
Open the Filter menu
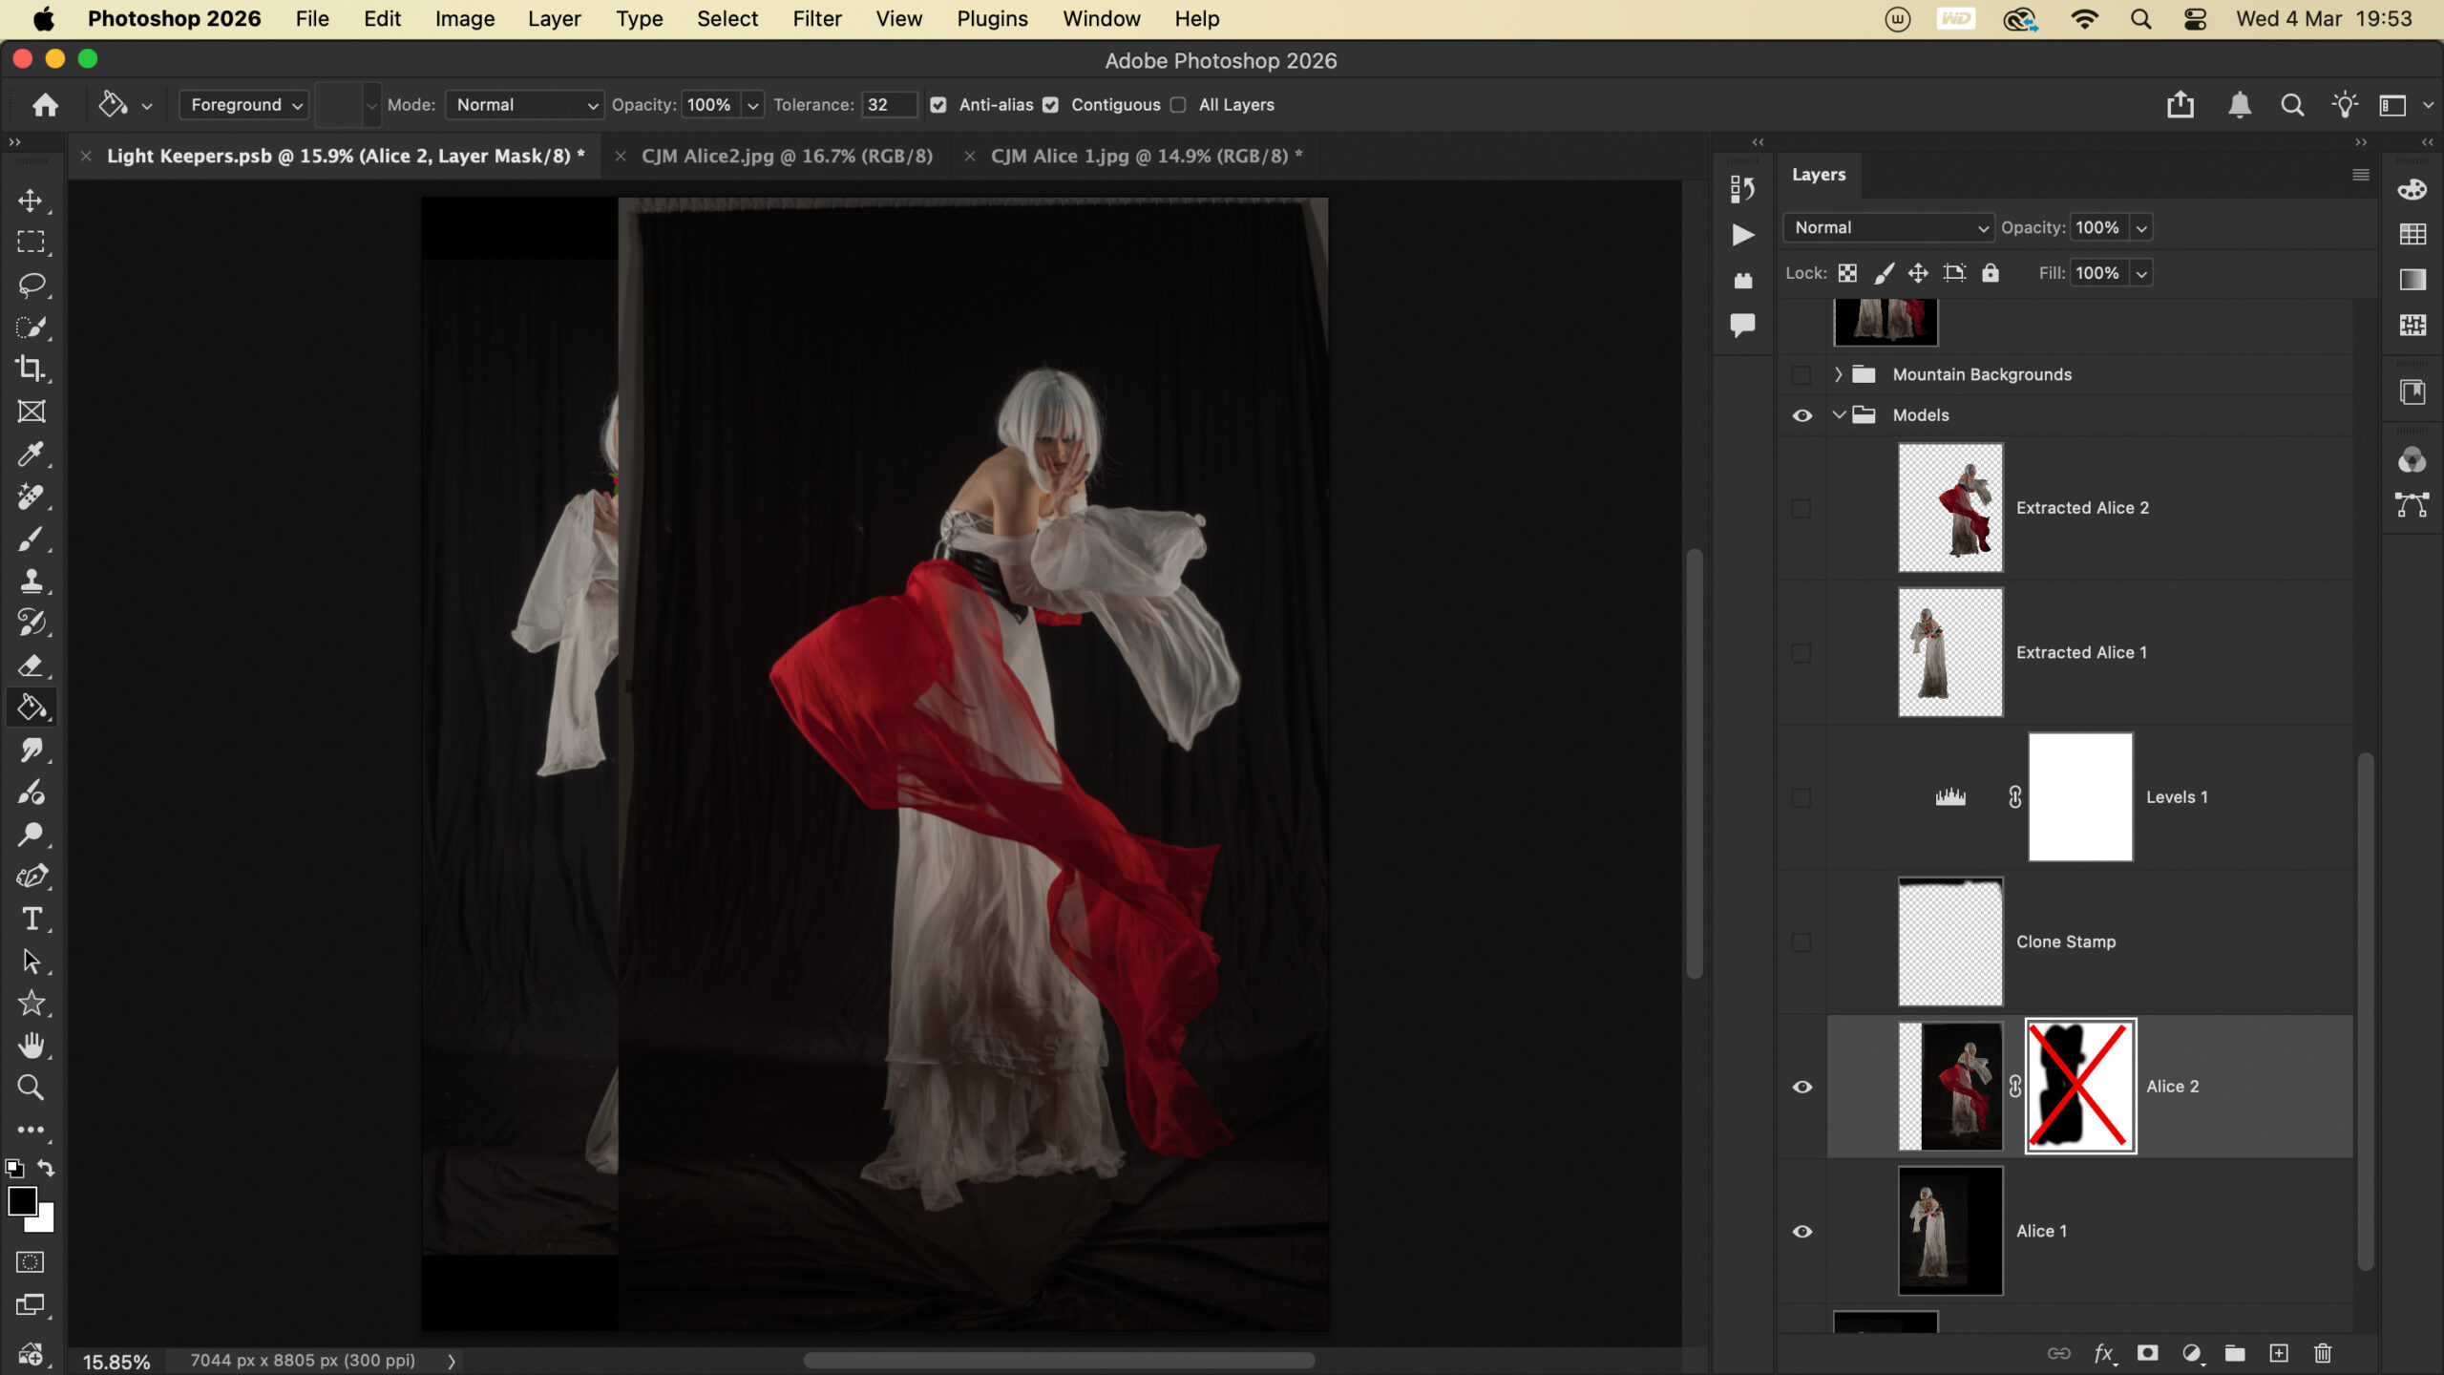[816, 19]
